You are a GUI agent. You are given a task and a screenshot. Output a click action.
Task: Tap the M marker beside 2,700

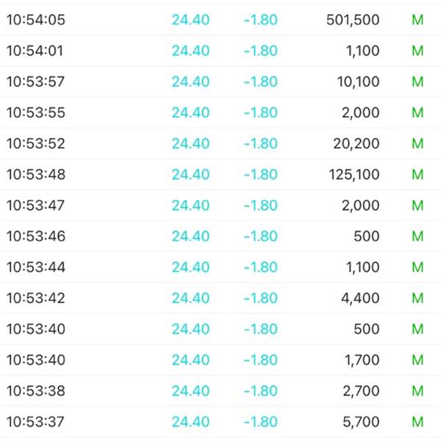417,391
